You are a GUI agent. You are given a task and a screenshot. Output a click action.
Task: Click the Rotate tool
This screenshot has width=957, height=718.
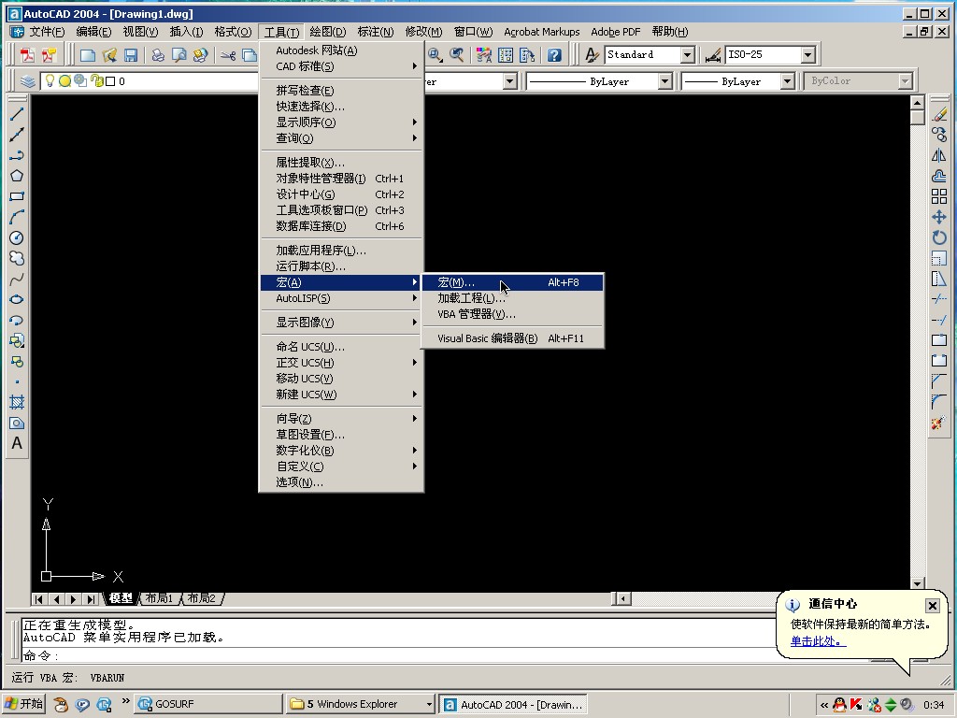(939, 237)
